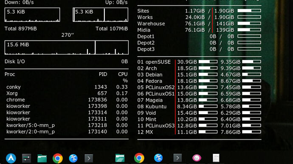The height and width of the screenshot is (164, 293).
Task: Switch to the running blue bird task
Action: 158,158
